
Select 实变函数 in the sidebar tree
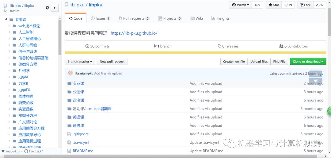point(26,109)
